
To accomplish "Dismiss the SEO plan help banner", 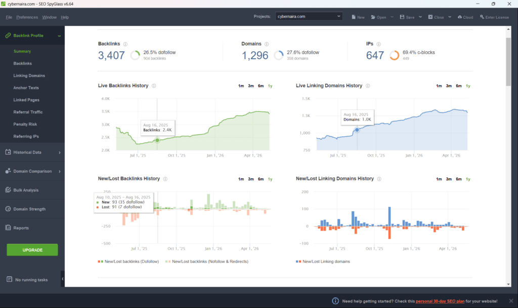I will (511, 301).
